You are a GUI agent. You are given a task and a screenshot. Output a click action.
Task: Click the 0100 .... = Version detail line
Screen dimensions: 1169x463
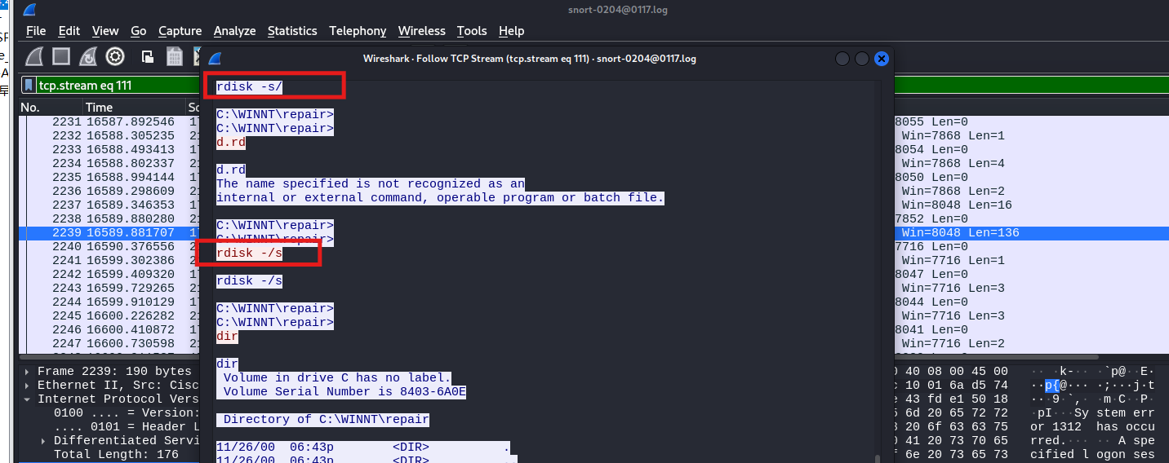(126, 413)
